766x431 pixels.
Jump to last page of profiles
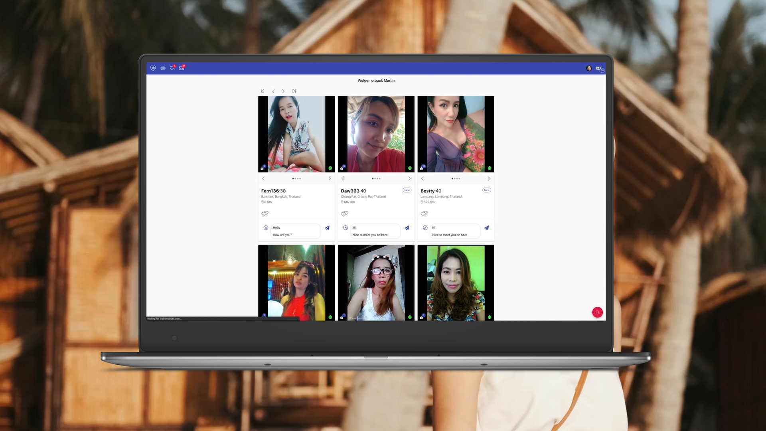click(294, 91)
